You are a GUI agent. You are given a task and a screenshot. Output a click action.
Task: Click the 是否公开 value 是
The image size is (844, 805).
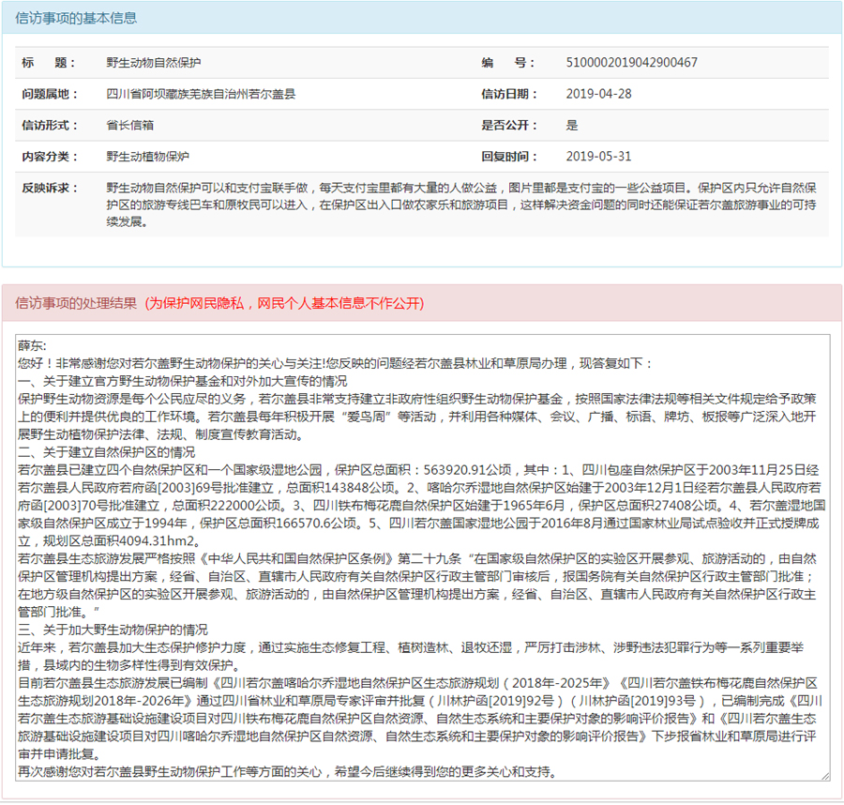click(x=572, y=126)
